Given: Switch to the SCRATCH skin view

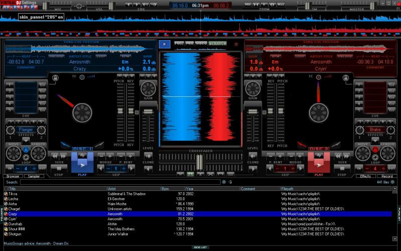Looking at the screenshot, I should tap(218, 44).
